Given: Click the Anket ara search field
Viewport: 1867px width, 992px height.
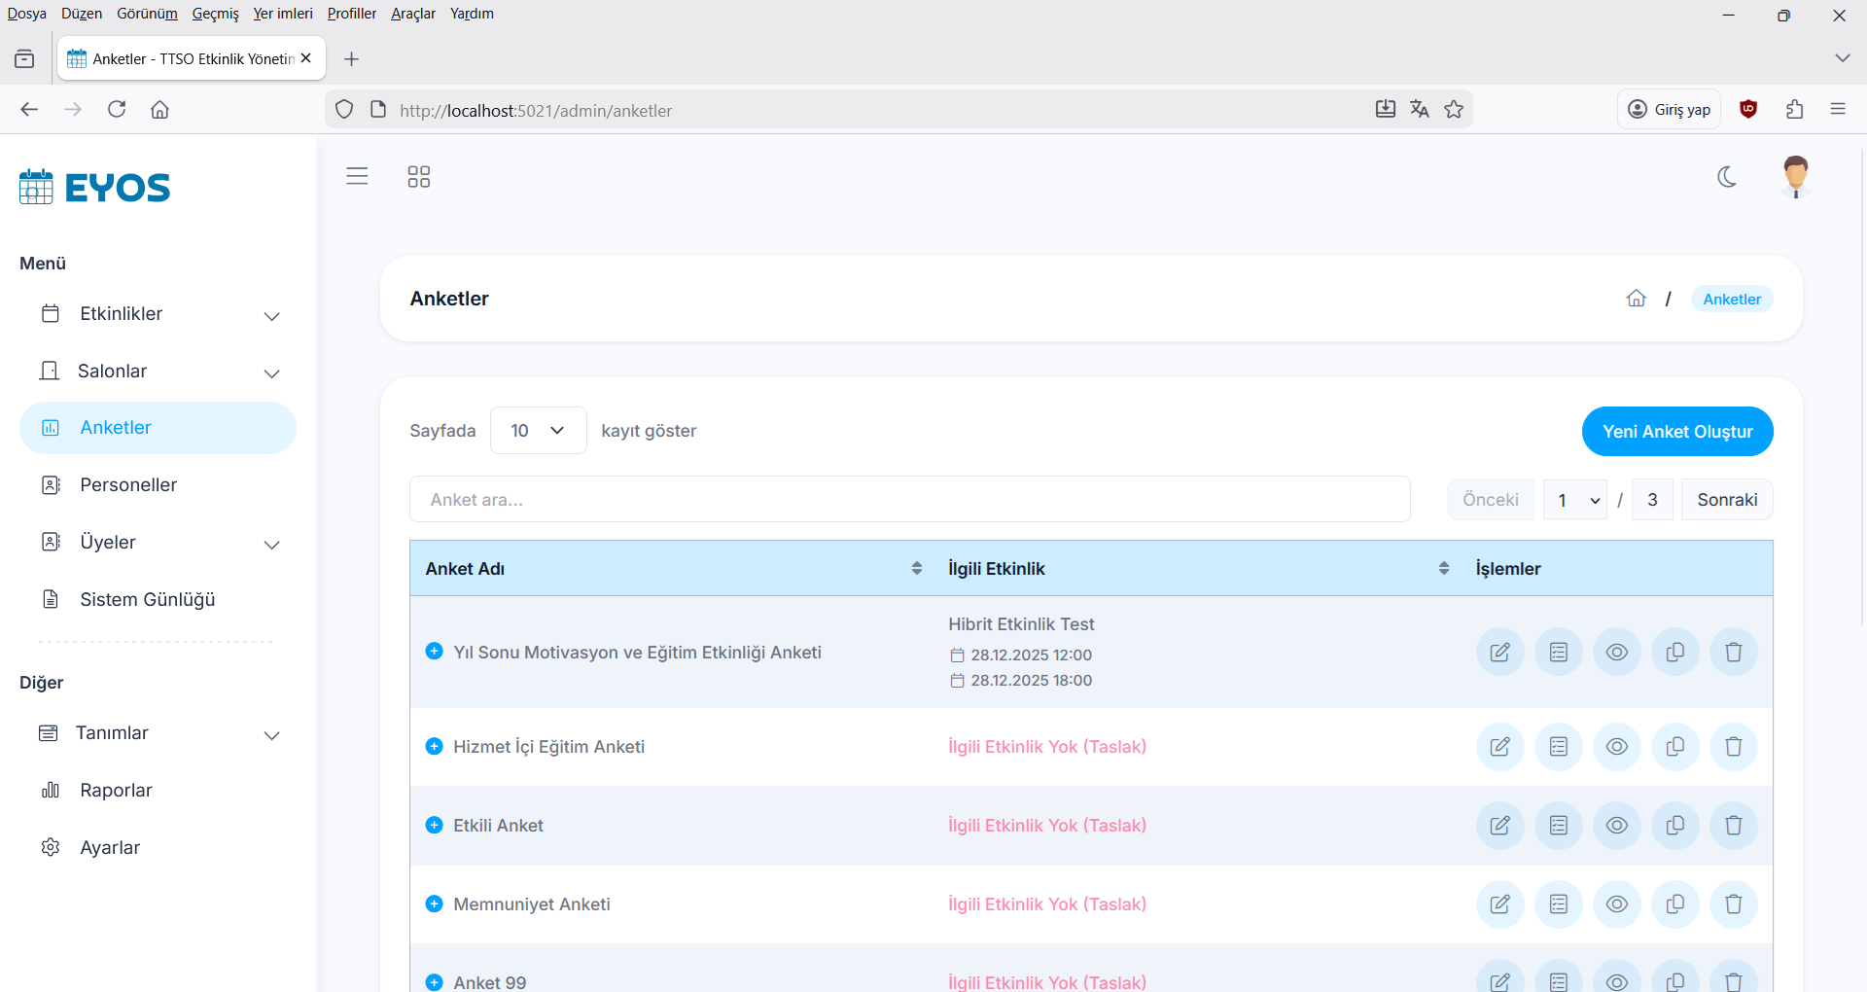Looking at the screenshot, I should [x=909, y=500].
